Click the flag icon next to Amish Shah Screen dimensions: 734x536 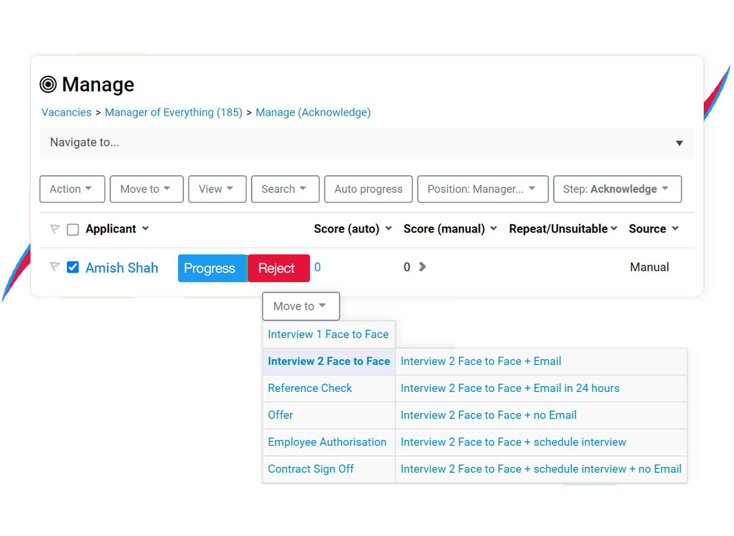(55, 267)
